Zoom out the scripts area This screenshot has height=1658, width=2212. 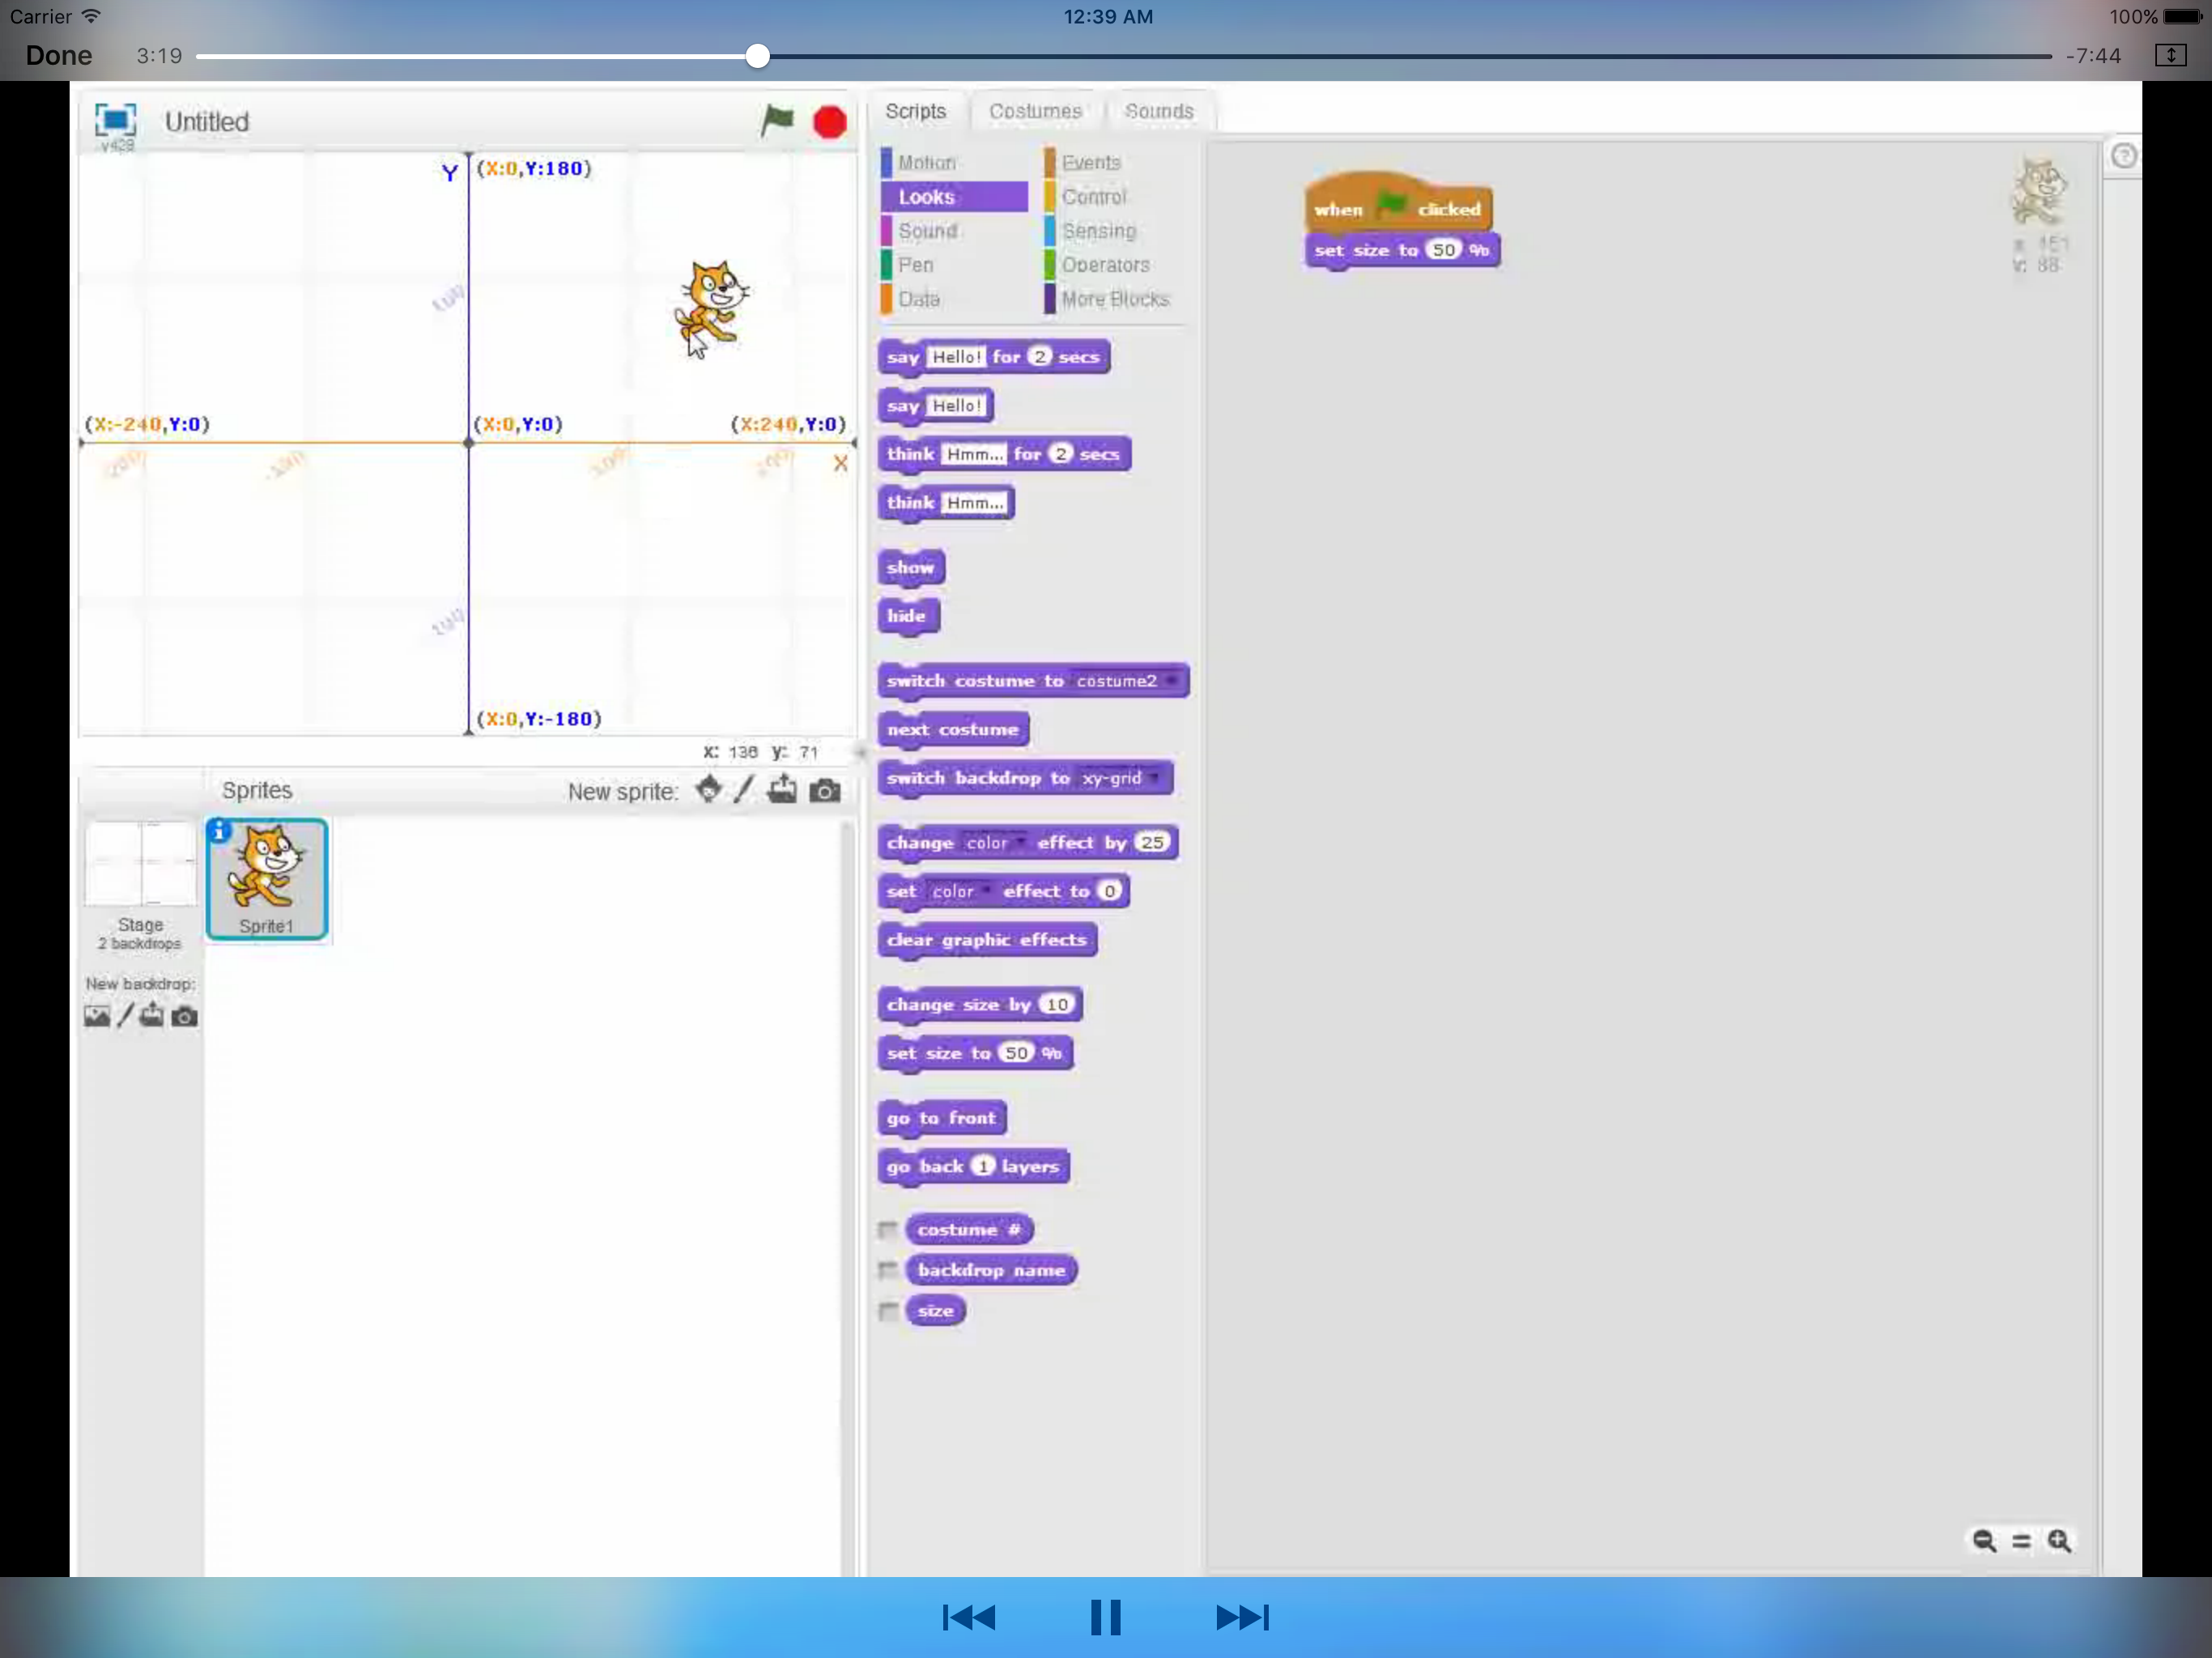[x=1984, y=1540]
